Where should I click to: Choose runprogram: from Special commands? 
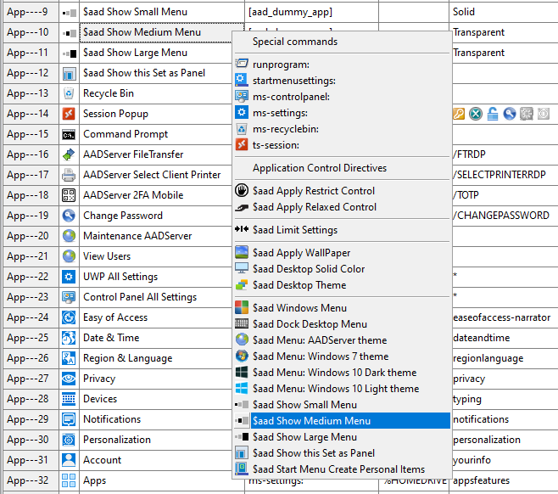[x=281, y=64]
